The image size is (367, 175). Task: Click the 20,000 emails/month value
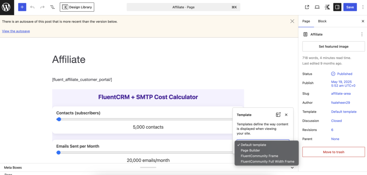pos(148,160)
